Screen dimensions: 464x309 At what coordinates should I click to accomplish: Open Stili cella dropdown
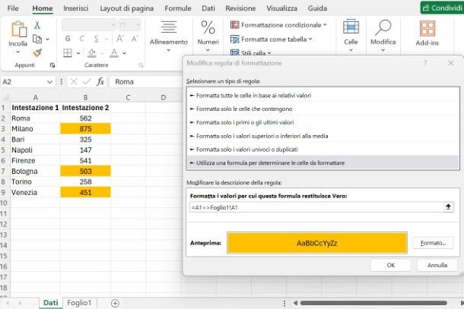point(251,53)
